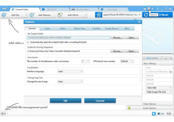The width and height of the screenshot is (174, 122).
Task: Open simultaneous video conversion number dropdown
Action: [x=85, y=61]
